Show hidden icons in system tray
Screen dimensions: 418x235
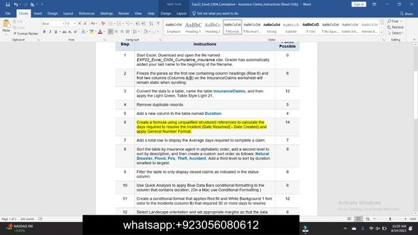click(x=346, y=228)
